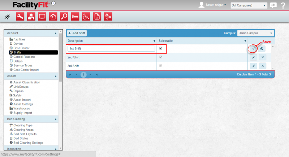Open Cancel Reasons settings
This screenshot has height=157, width=289.
[x=22, y=57]
